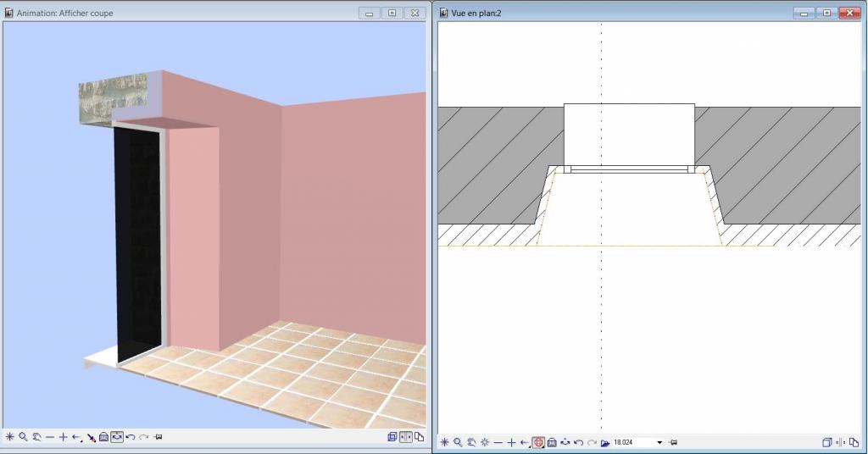
Task: Click the asterisk refresh icon in Vue en plan toolbar
Action: 444,442
